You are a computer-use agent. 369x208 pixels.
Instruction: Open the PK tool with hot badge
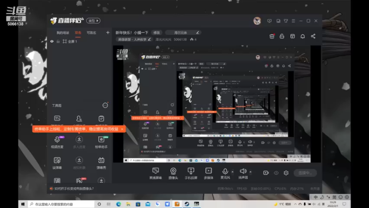(79, 180)
